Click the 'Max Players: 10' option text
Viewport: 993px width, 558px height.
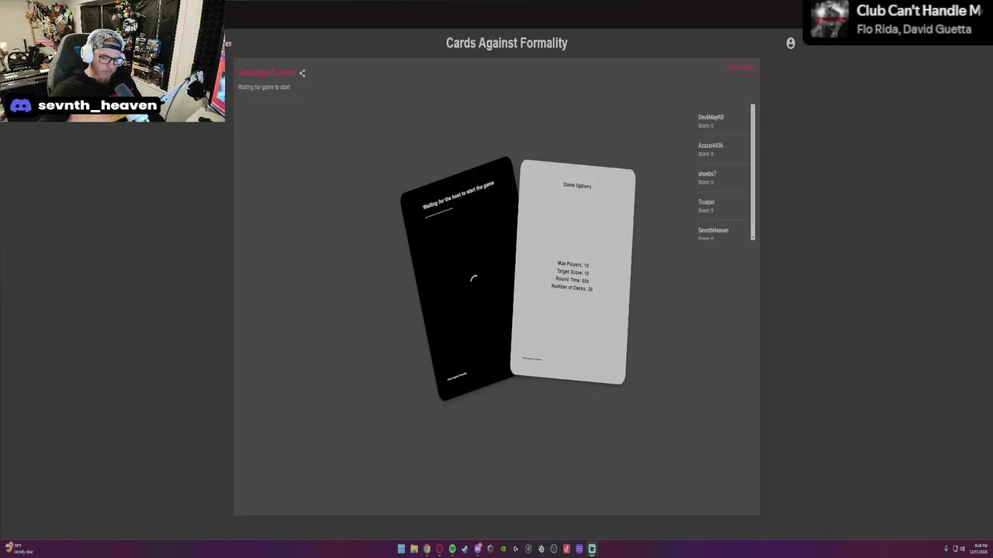pyautogui.click(x=573, y=264)
